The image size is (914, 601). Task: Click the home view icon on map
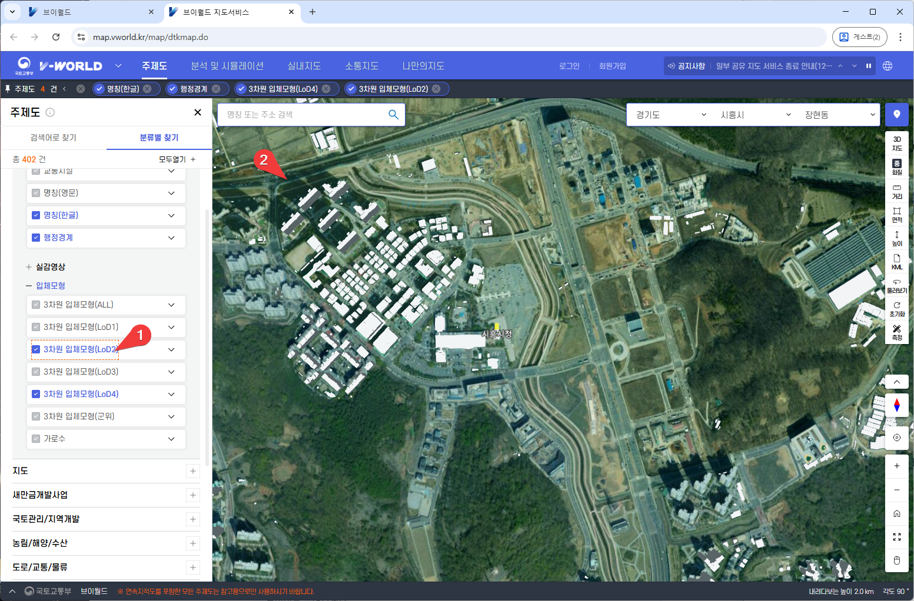coord(896,513)
